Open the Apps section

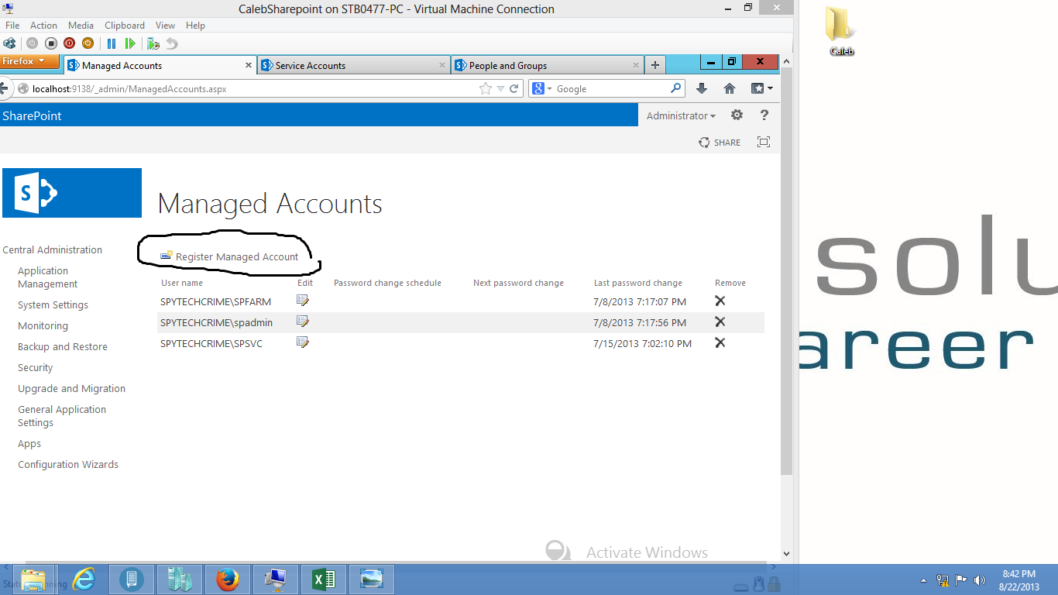(x=29, y=443)
